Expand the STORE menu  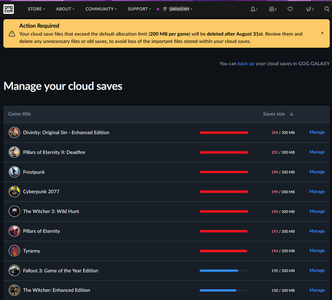click(x=36, y=9)
